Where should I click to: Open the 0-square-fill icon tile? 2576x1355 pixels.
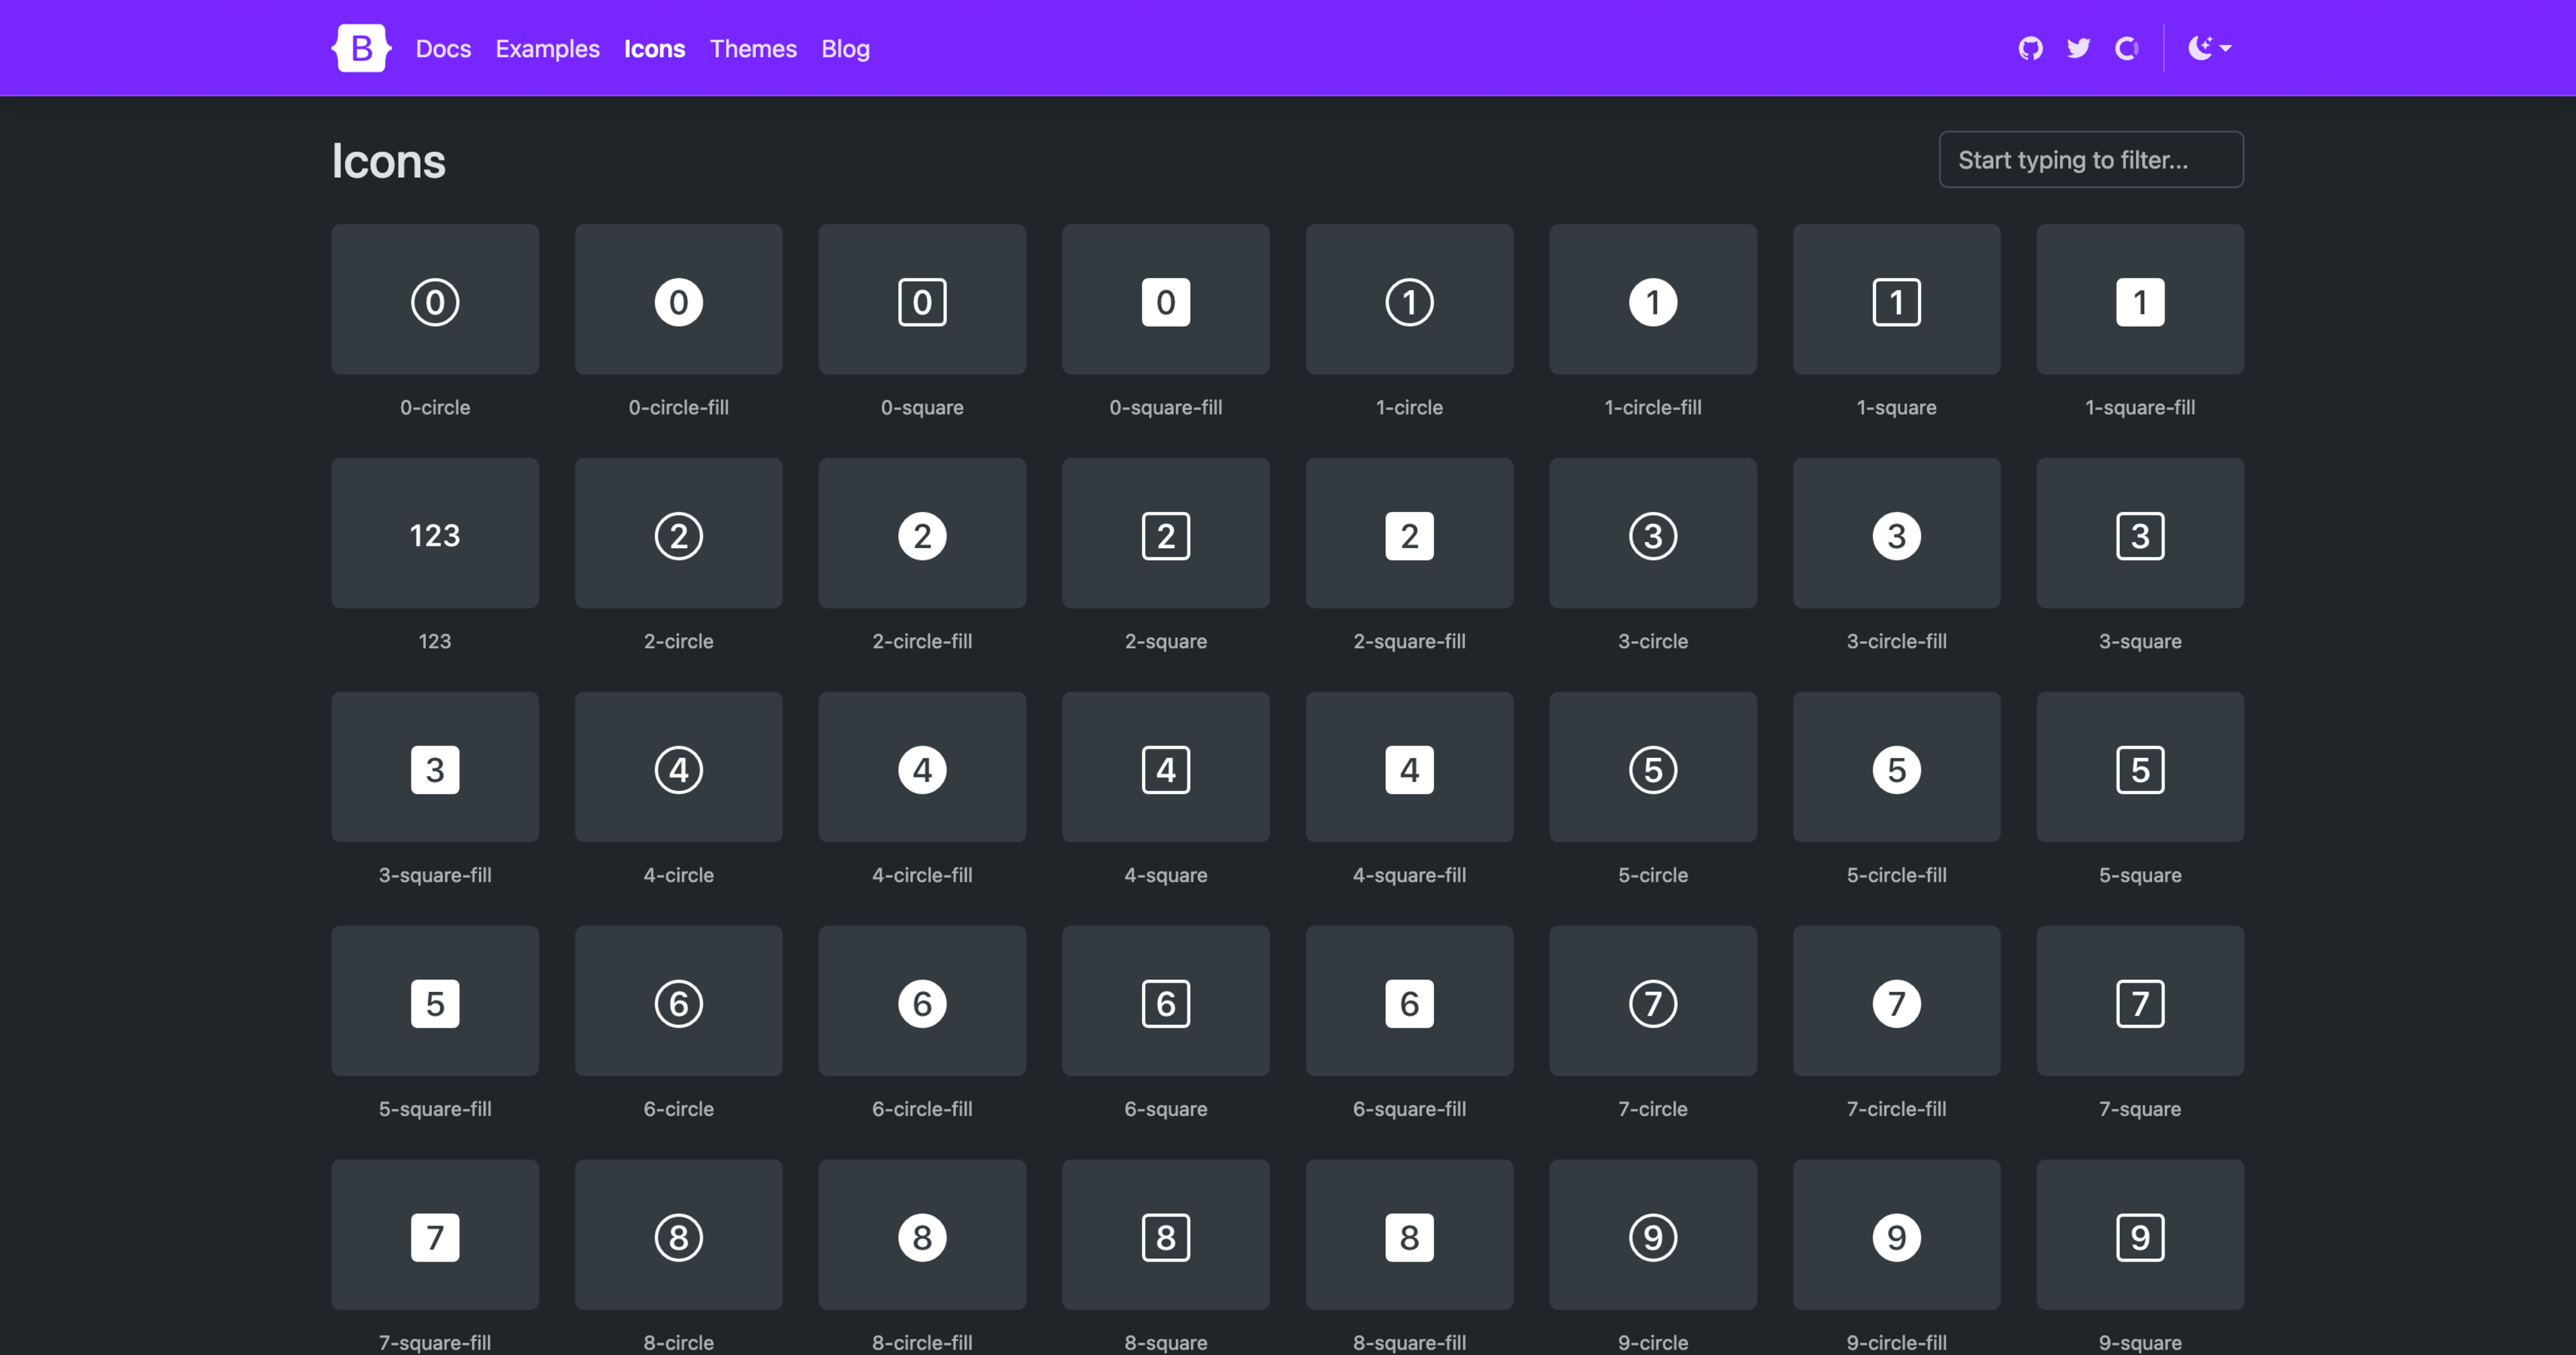(1166, 300)
